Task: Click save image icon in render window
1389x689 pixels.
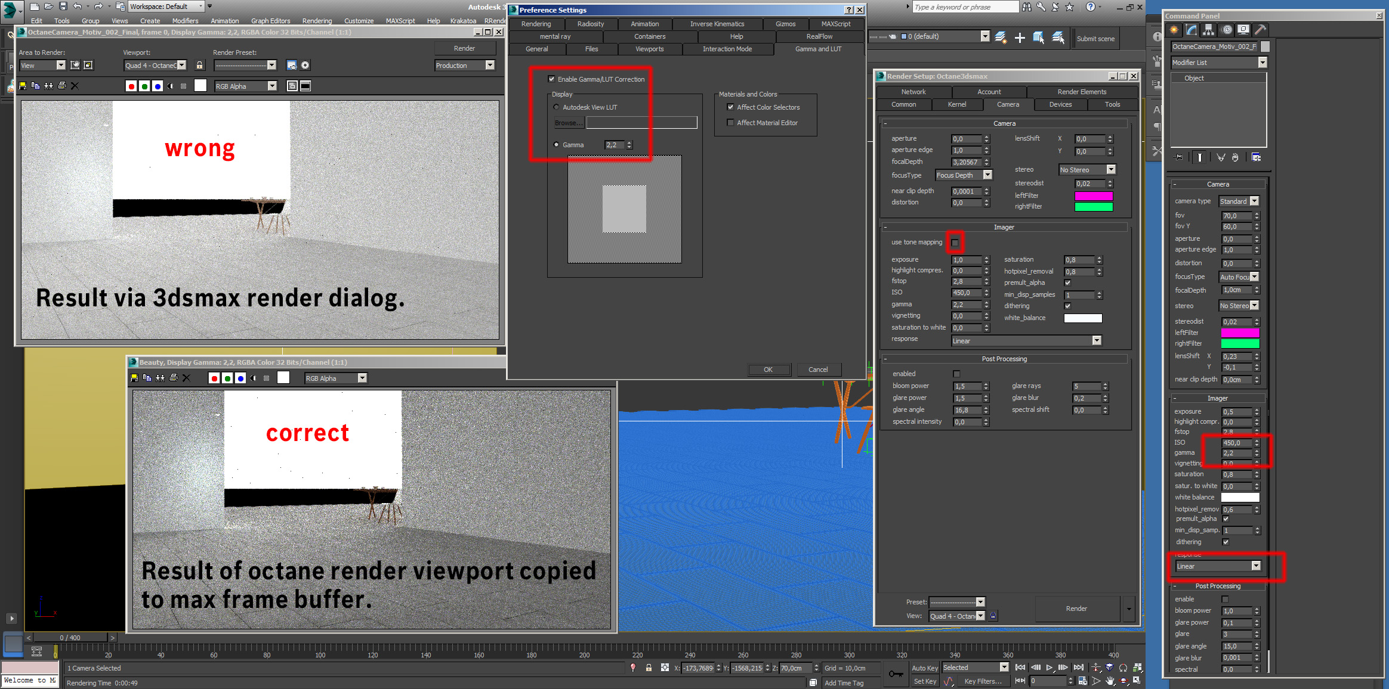Action: (23, 86)
